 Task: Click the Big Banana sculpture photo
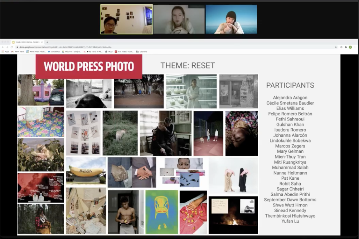[86, 171]
